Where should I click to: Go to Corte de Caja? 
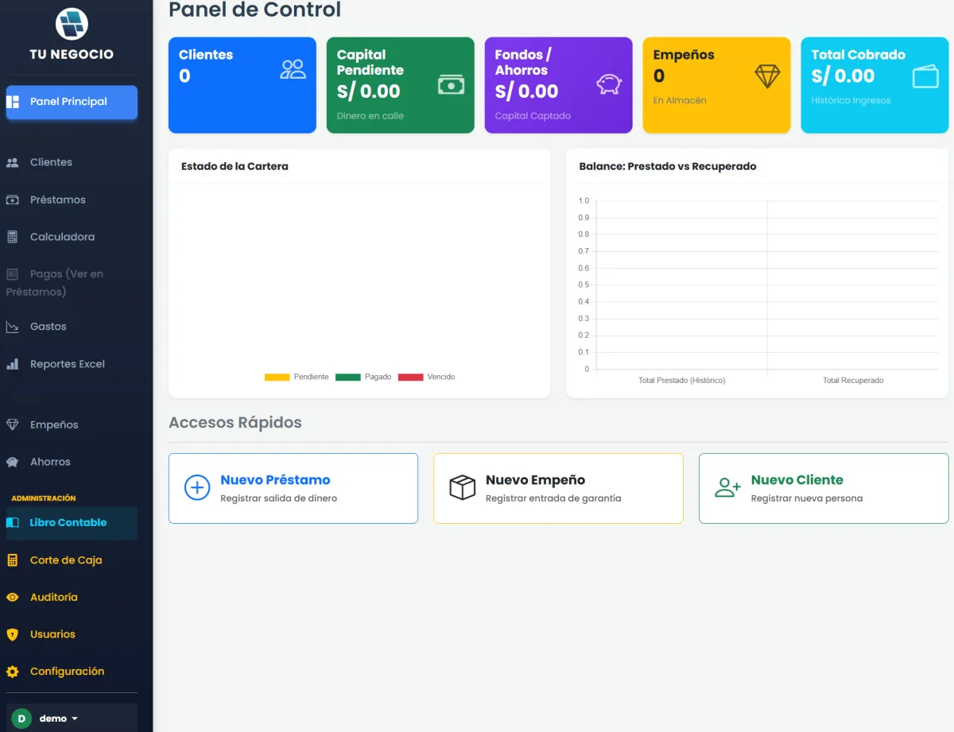click(x=72, y=560)
